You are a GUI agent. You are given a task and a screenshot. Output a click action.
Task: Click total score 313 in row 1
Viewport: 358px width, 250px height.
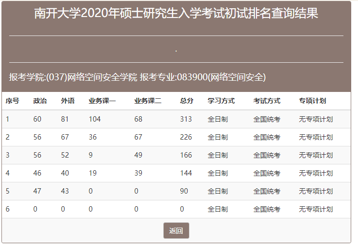coord(186,119)
